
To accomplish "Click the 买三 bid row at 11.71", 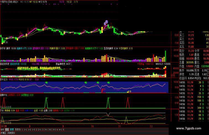I will point(194,39).
